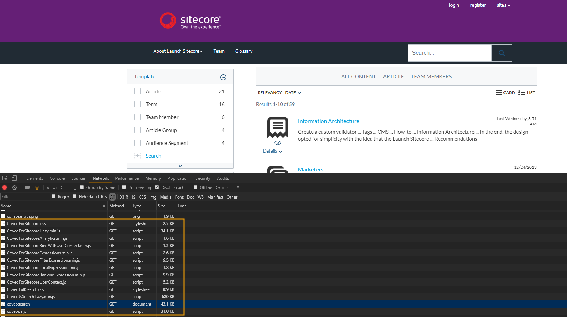Click in the network Filter input field
This screenshot has width=567, height=317.
(25, 197)
